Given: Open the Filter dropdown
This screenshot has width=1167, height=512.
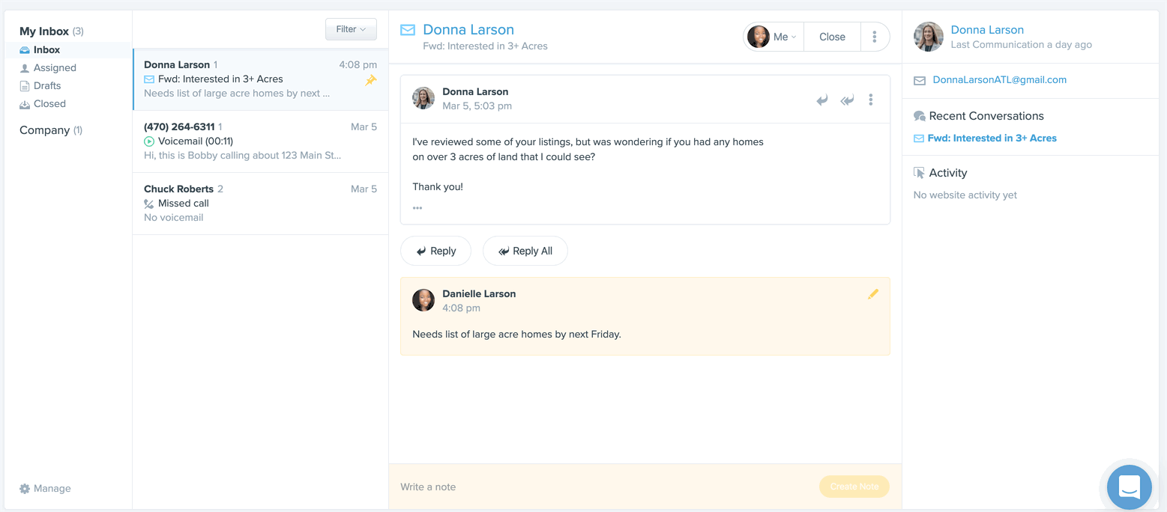Looking at the screenshot, I should pyautogui.click(x=351, y=29).
